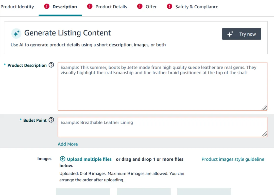Click the Offer tab error icon
This screenshot has height=195, width=274.
140,7
